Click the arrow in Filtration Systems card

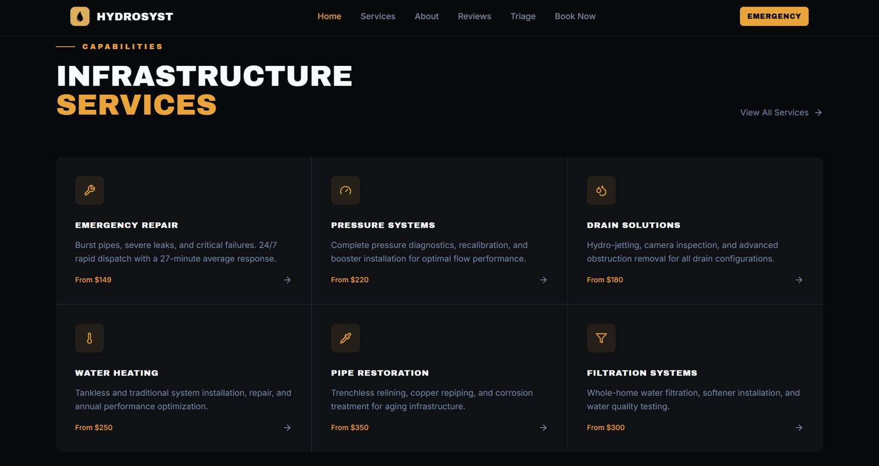tap(799, 428)
